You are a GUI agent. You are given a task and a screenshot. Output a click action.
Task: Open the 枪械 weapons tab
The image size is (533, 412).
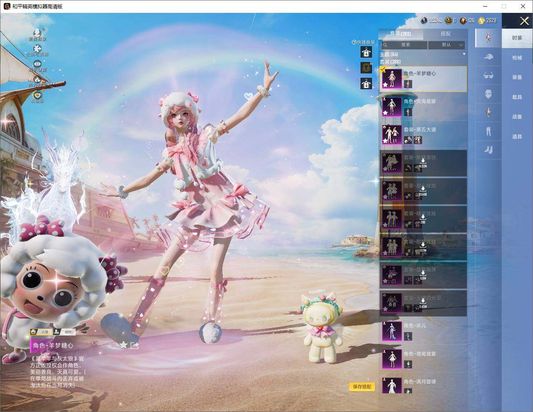[x=517, y=58]
